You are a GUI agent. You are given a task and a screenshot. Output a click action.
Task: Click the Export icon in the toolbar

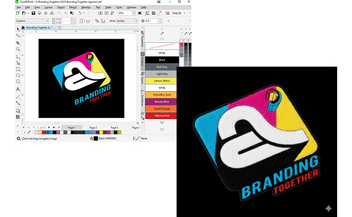pyautogui.click(x=106, y=13)
